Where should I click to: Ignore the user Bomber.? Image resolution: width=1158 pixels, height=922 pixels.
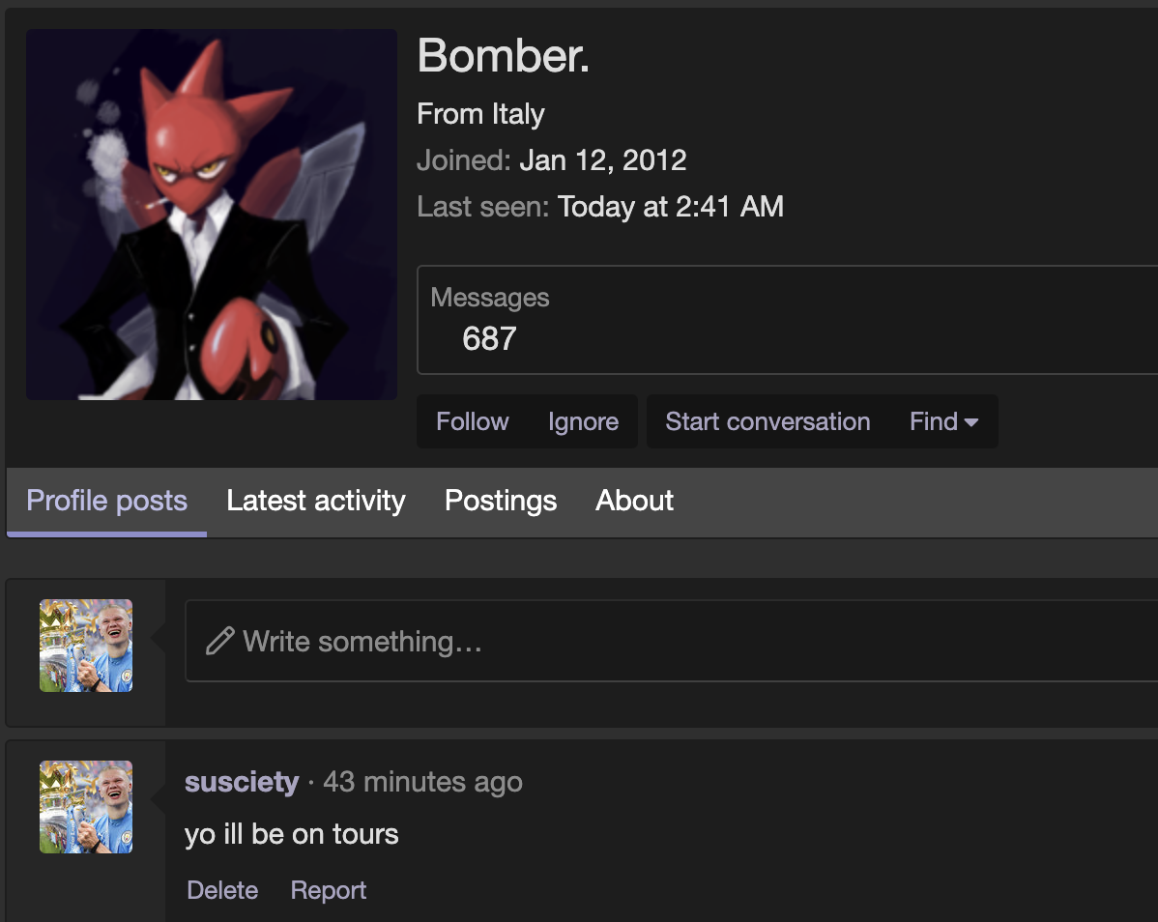(583, 421)
